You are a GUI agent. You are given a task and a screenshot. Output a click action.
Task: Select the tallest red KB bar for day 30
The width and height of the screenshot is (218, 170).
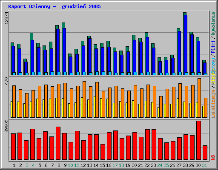198,140
